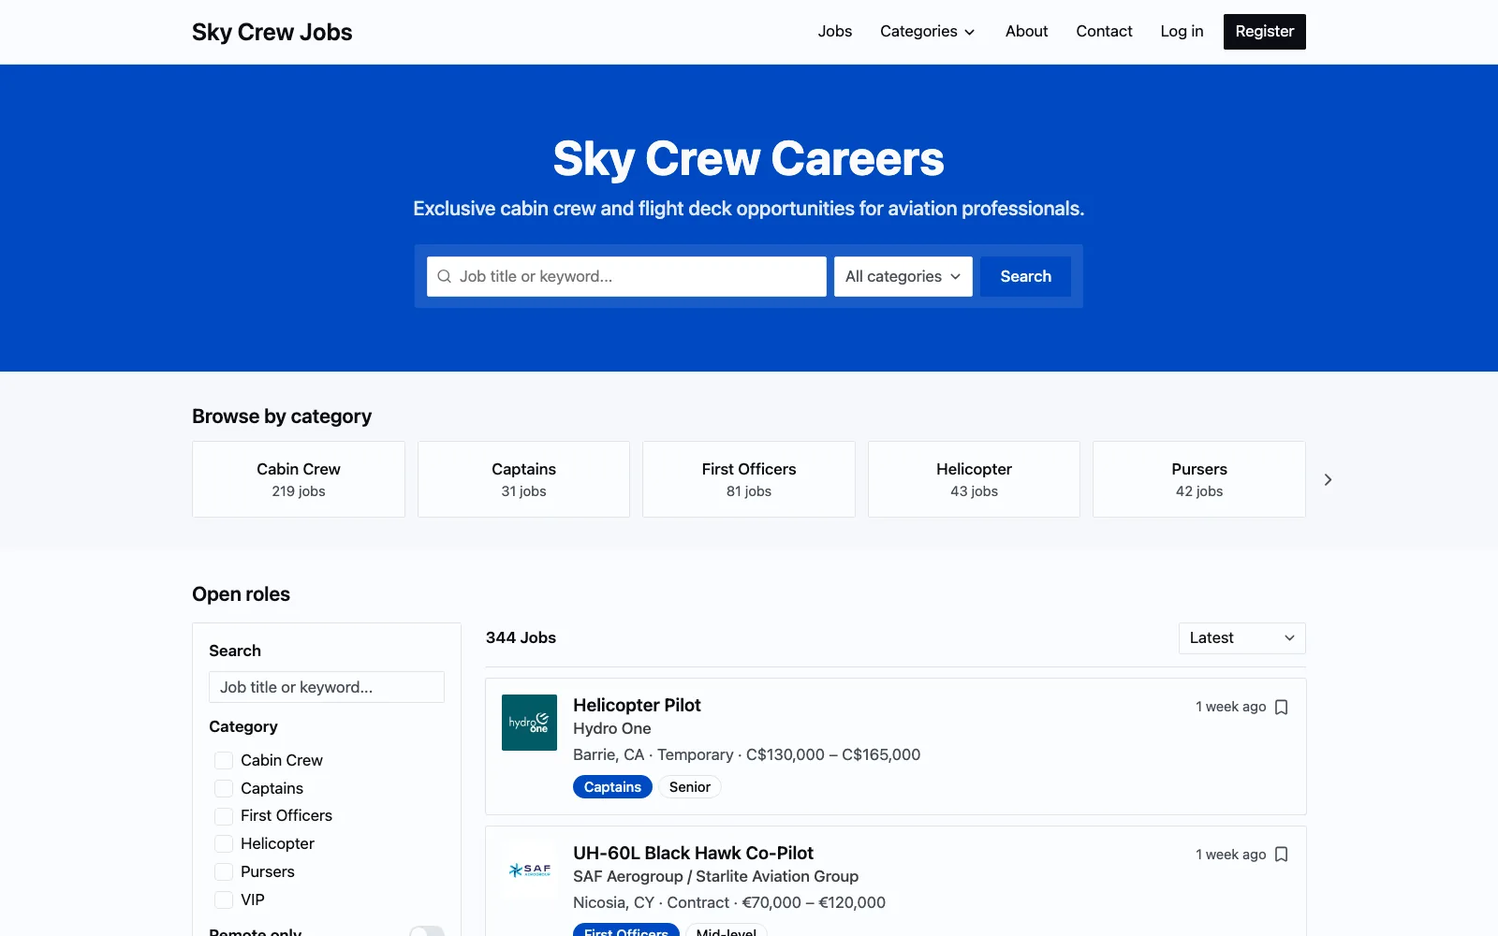Open the Categories menu in the navbar
The width and height of the screenshot is (1498, 936).
point(927,32)
